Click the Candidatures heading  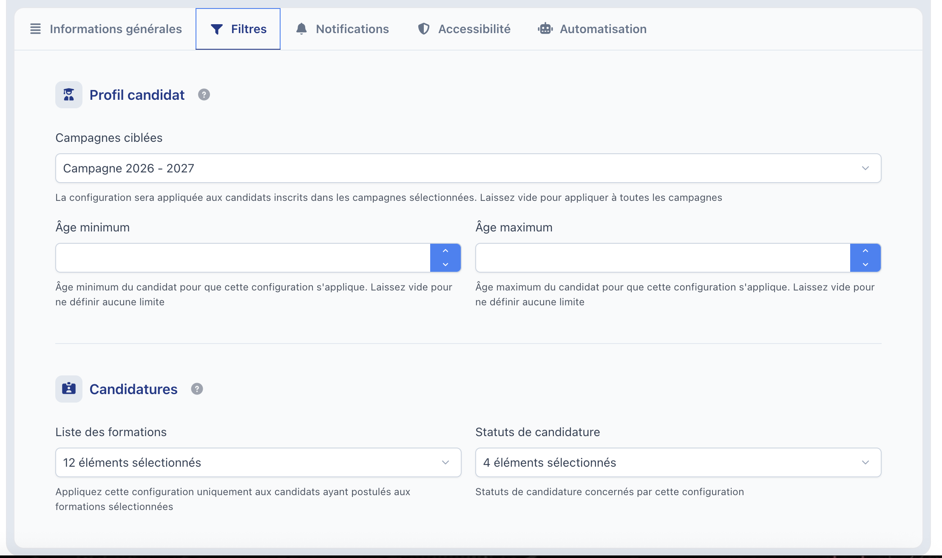[x=133, y=389]
